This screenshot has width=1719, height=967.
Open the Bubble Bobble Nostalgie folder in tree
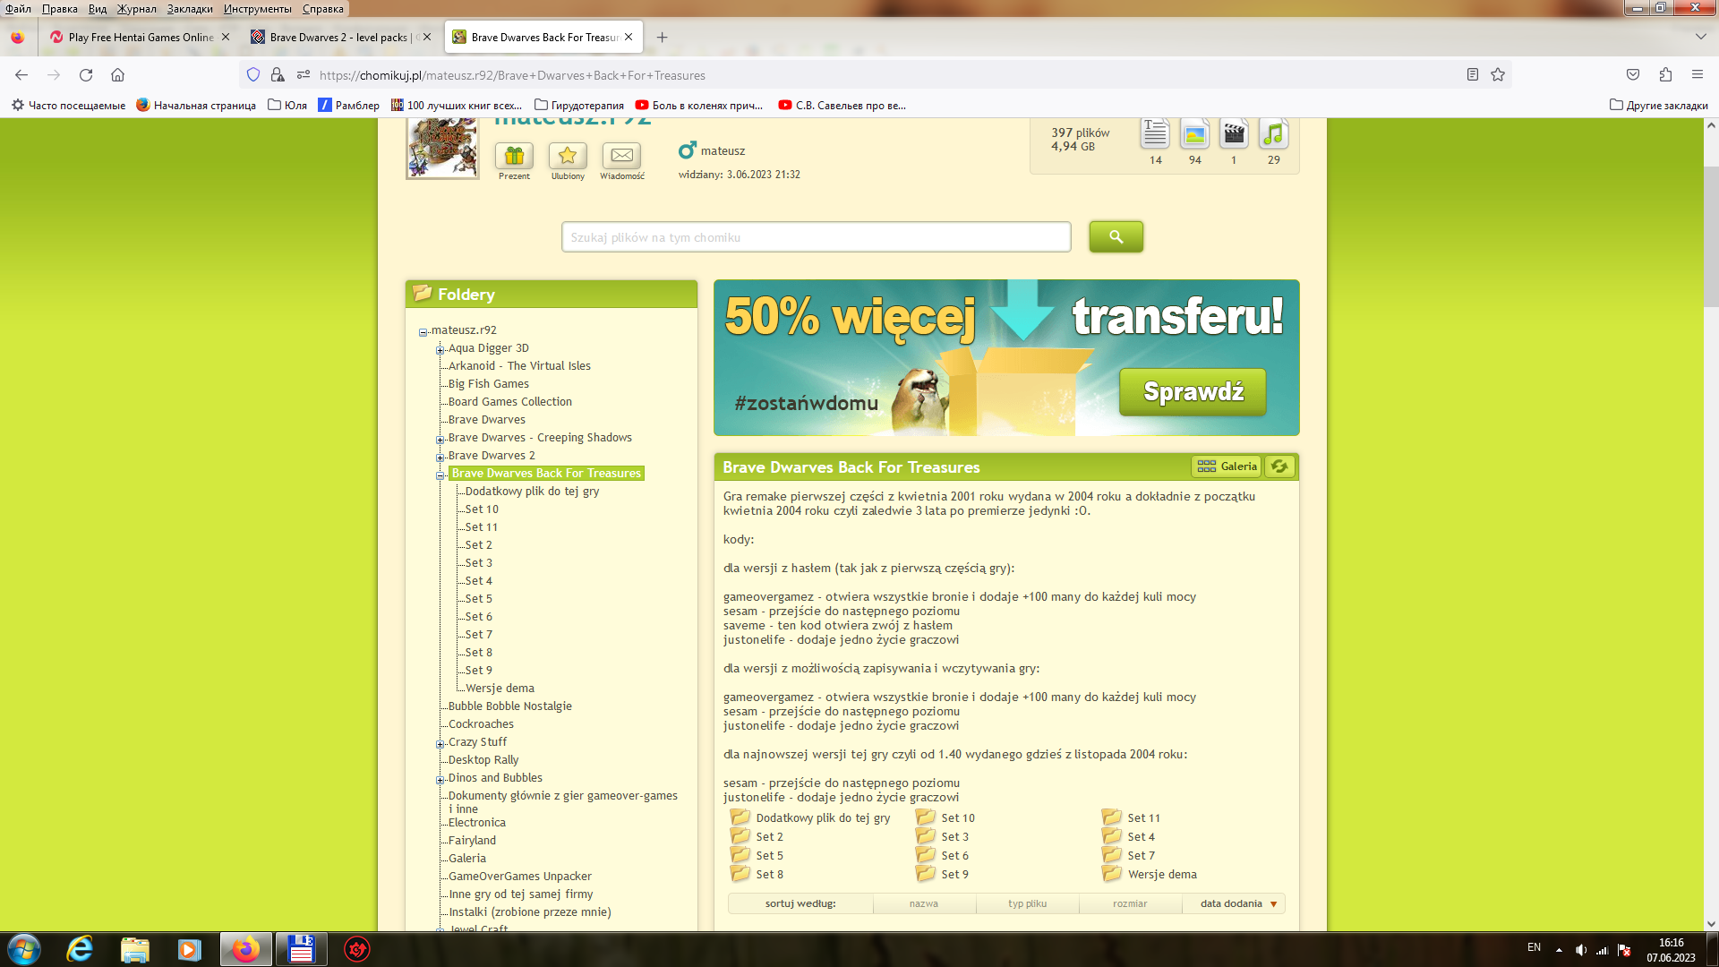509,706
